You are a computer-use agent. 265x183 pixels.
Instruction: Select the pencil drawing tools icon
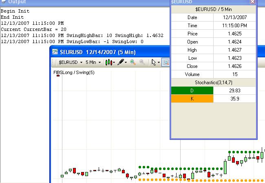pos(121,62)
